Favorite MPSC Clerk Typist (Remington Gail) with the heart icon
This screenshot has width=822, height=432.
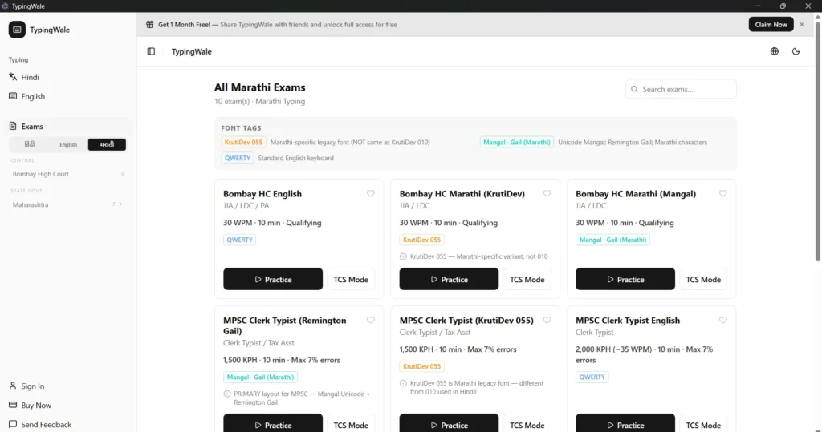coord(371,320)
